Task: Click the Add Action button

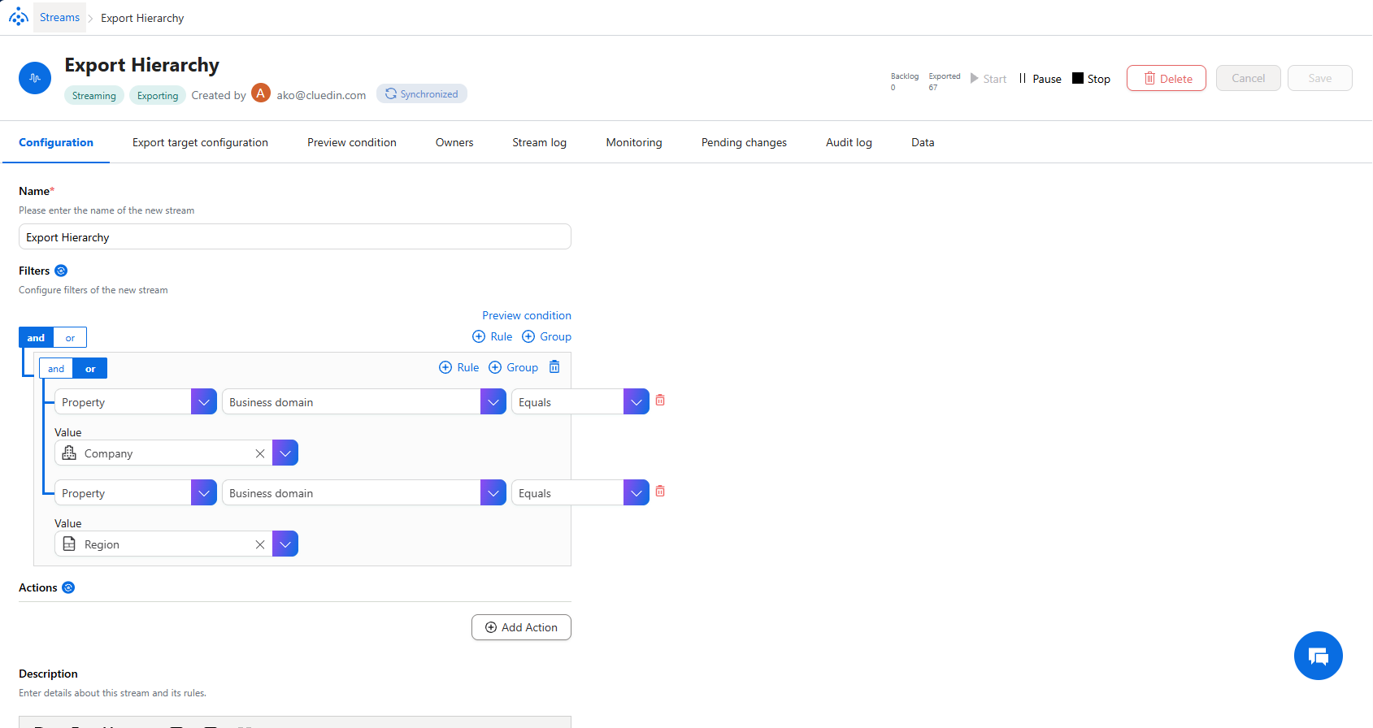Action: point(521,627)
